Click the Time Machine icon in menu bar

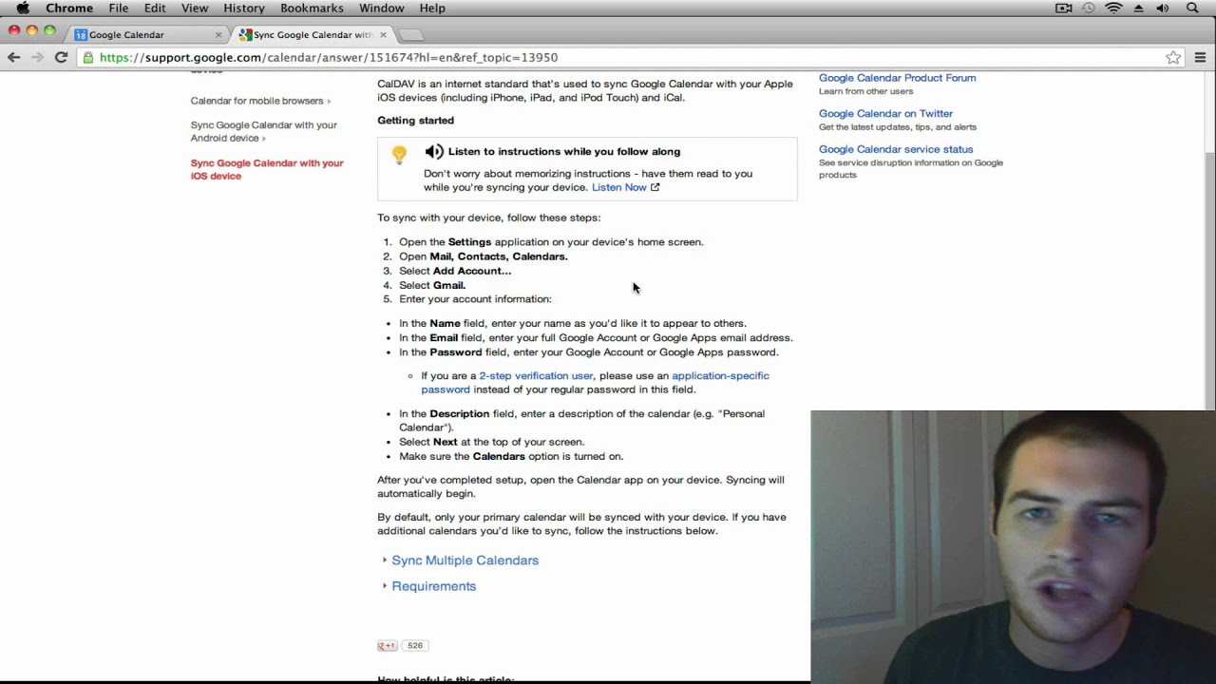(1089, 8)
